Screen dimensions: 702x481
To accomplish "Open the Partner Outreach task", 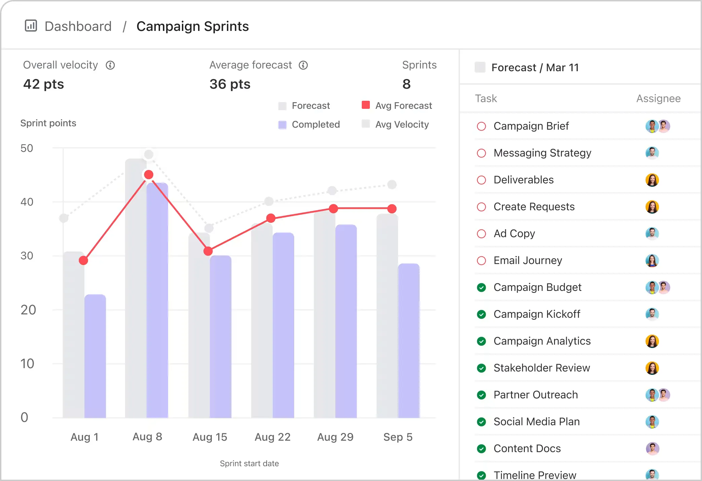I will click(x=536, y=395).
